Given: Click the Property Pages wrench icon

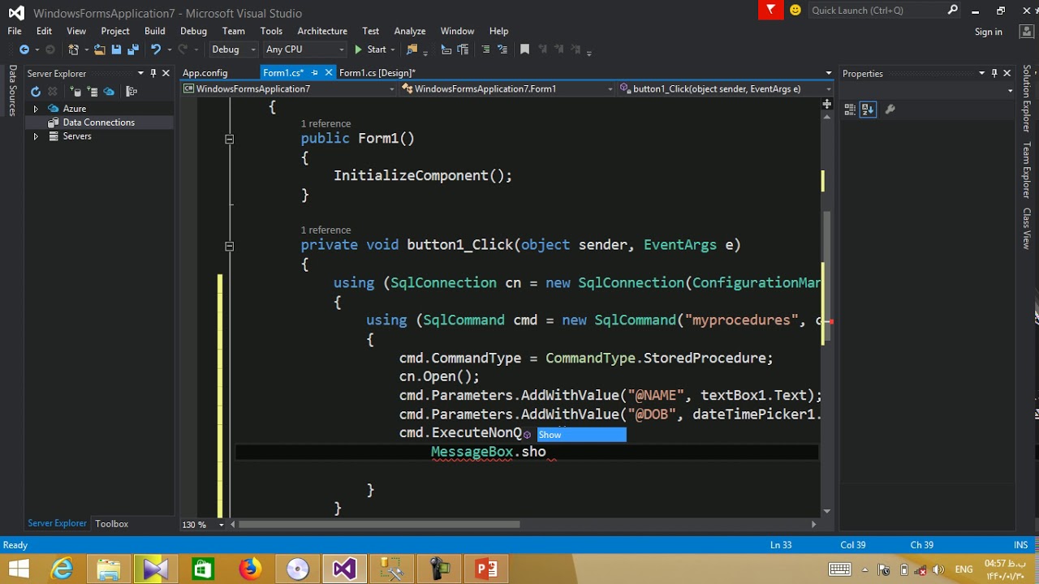Looking at the screenshot, I should (890, 109).
